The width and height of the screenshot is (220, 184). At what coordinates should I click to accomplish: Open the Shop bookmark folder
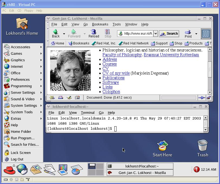pos(176,43)
